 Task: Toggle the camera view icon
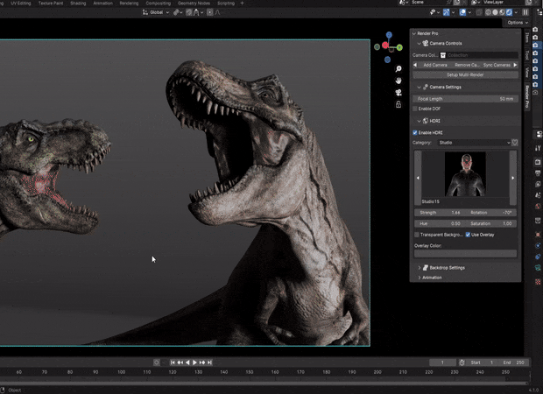pyautogui.click(x=398, y=92)
